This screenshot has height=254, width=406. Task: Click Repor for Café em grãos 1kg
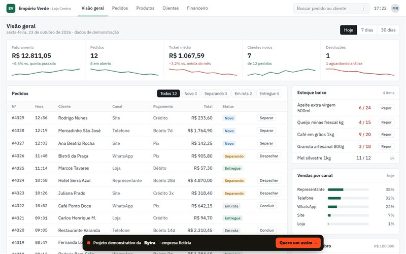[x=386, y=134]
